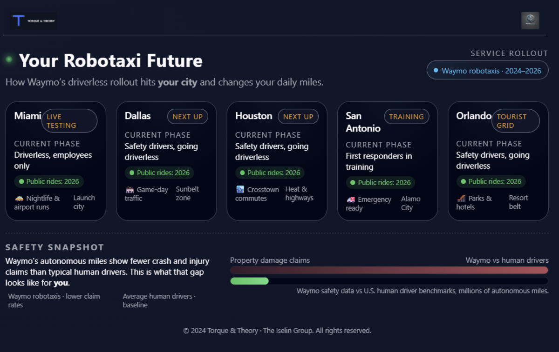Click Houston's Public rides: 2026 chip
This screenshot has width=559, height=352.
click(270, 173)
